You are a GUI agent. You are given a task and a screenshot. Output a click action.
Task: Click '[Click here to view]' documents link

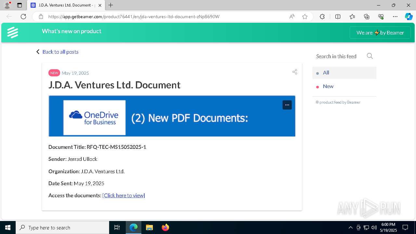[x=123, y=195]
